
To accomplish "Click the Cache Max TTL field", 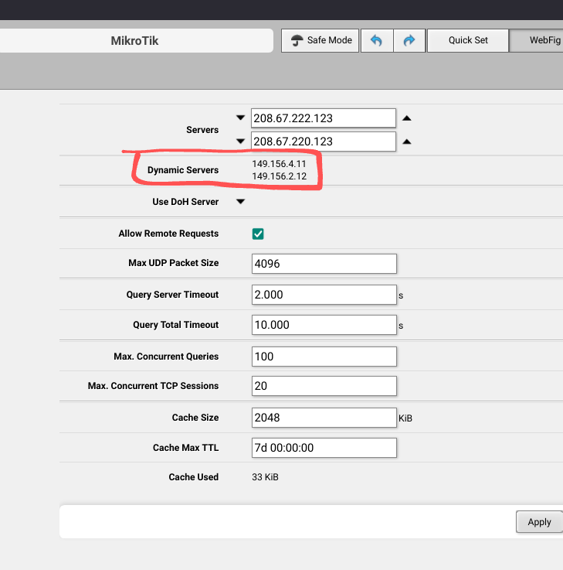I will click(x=324, y=448).
